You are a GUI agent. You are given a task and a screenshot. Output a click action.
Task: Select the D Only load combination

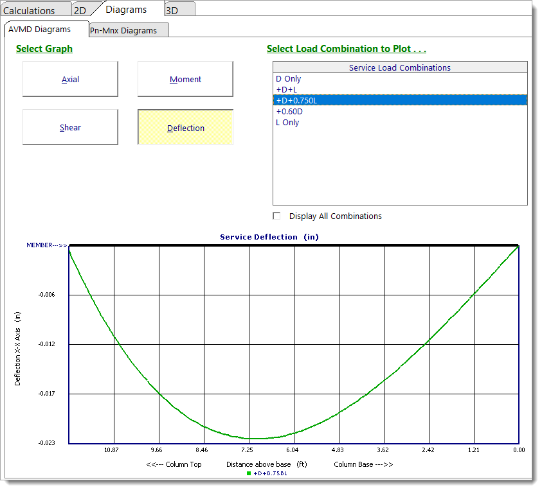click(289, 79)
